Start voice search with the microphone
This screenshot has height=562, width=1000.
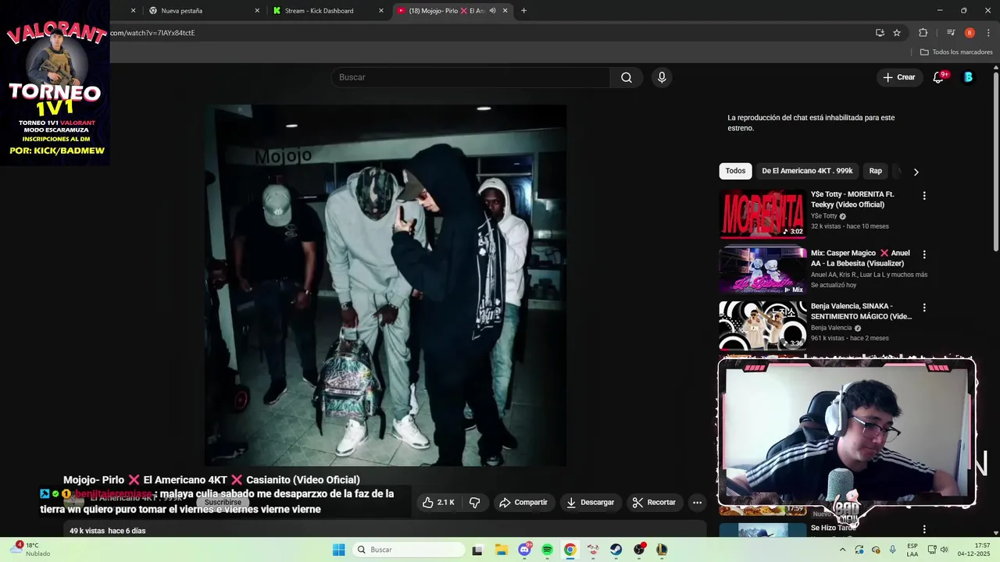click(x=662, y=77)
